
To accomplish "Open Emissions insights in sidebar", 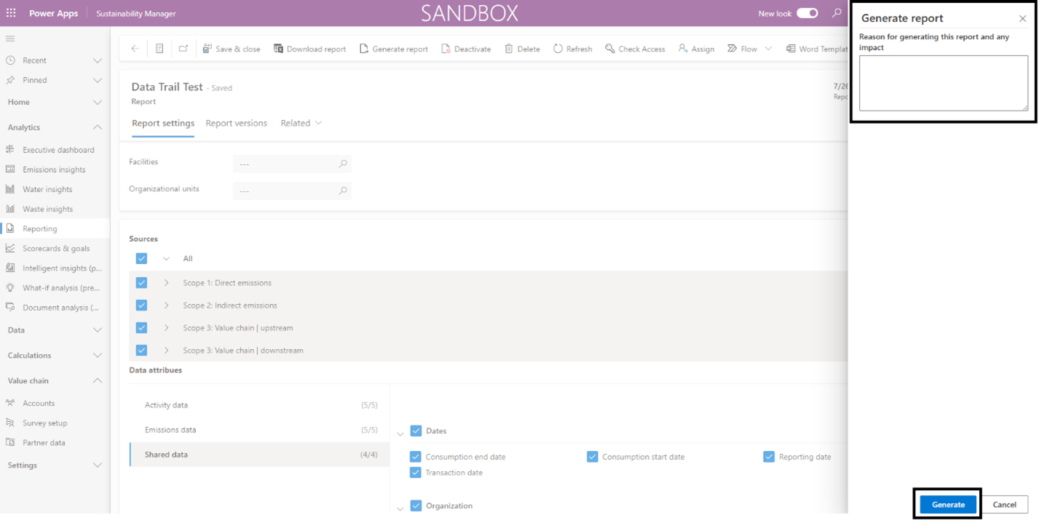I will (55, 169).
